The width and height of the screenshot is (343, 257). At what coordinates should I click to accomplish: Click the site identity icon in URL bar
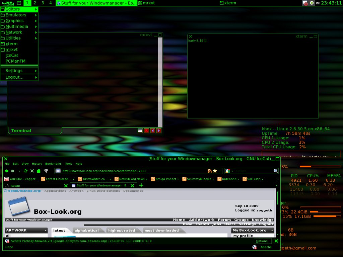[x=58, y=171]
